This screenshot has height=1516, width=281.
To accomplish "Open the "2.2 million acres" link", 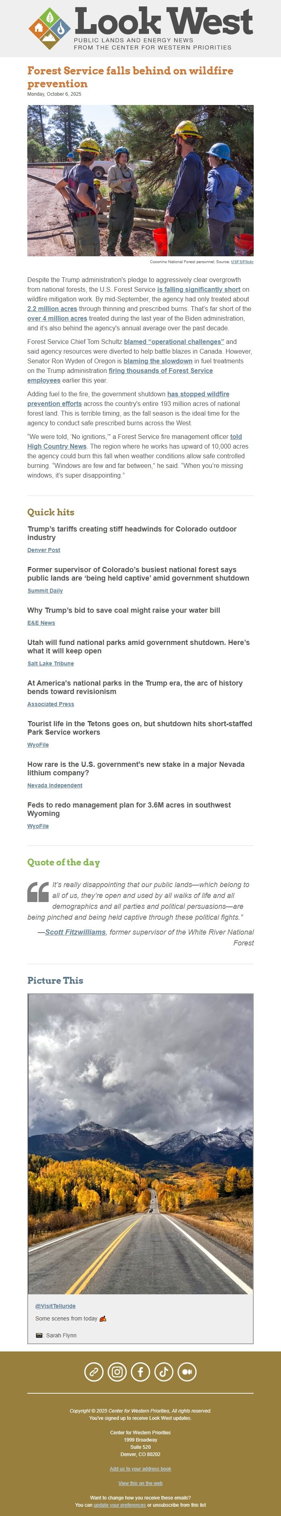I will click(52, 308).
